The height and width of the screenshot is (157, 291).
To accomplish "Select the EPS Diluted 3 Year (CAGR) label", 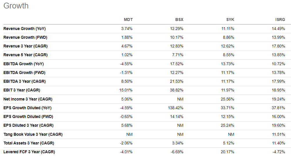I will click(x=28, y=126).
